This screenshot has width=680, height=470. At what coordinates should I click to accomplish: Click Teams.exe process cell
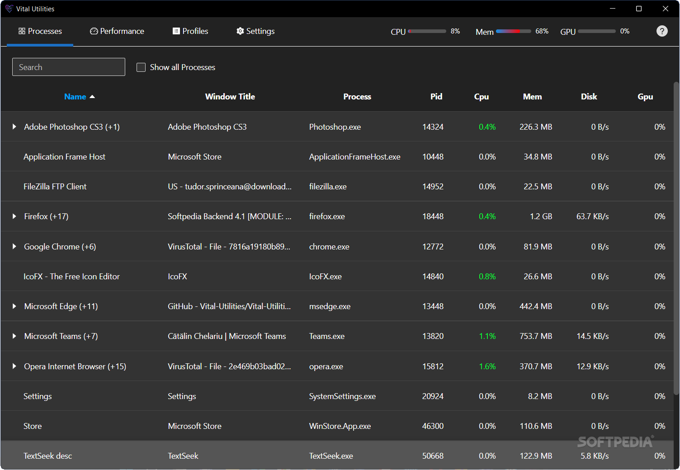click(x=327, y=336)
